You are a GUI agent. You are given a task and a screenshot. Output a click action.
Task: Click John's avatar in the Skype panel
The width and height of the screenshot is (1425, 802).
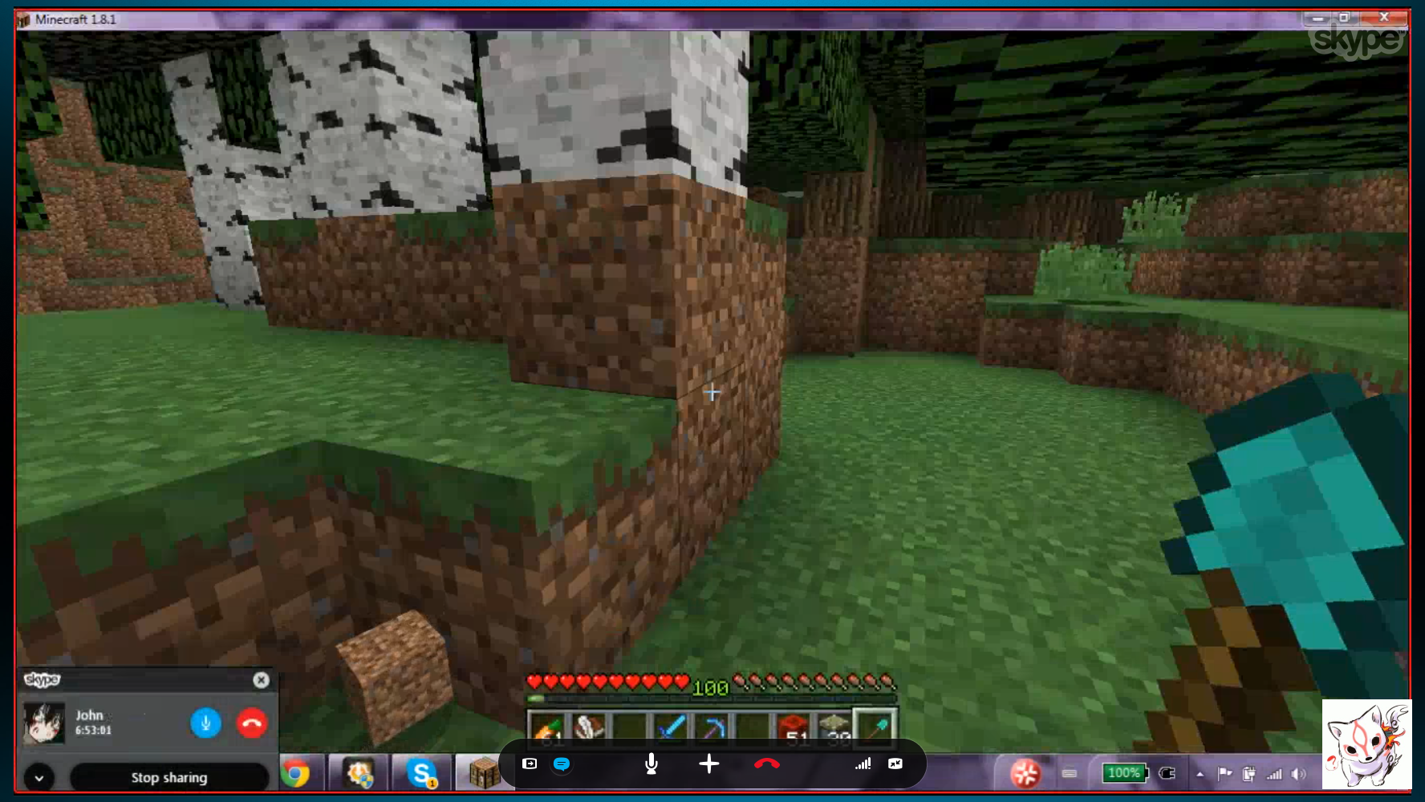pos(43,723)
